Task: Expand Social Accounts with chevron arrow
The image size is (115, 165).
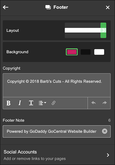Action: pyautogui.click(x=108, y=155)
